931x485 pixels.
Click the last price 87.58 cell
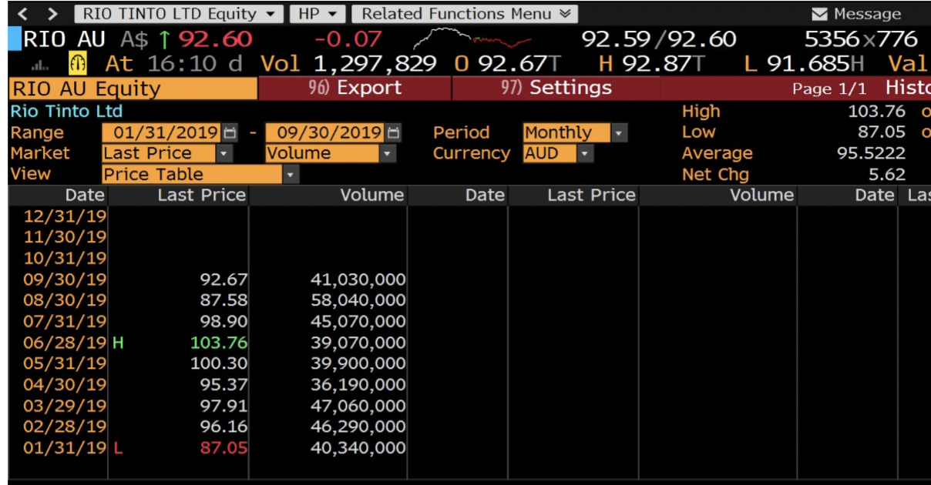(224, 300)
